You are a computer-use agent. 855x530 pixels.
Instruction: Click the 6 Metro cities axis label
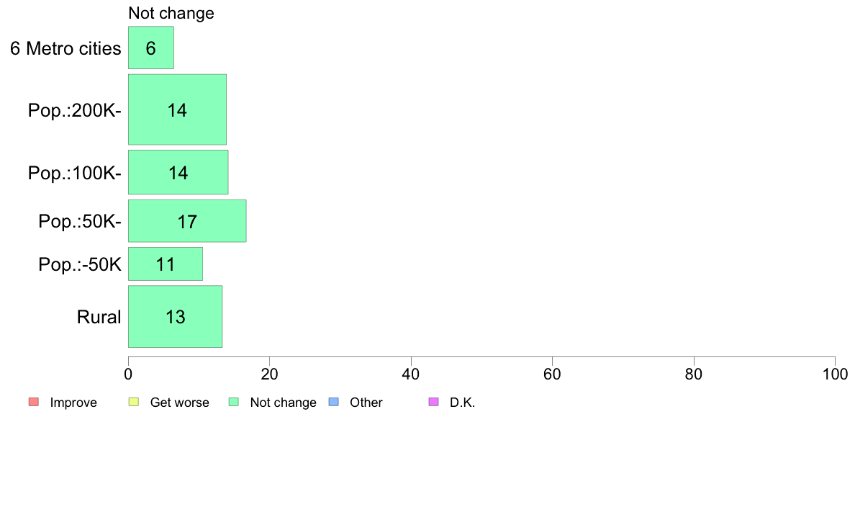coord(65,48)
